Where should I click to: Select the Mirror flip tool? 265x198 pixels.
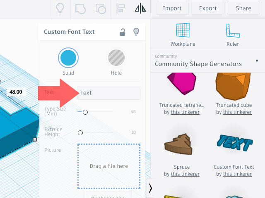140,8
